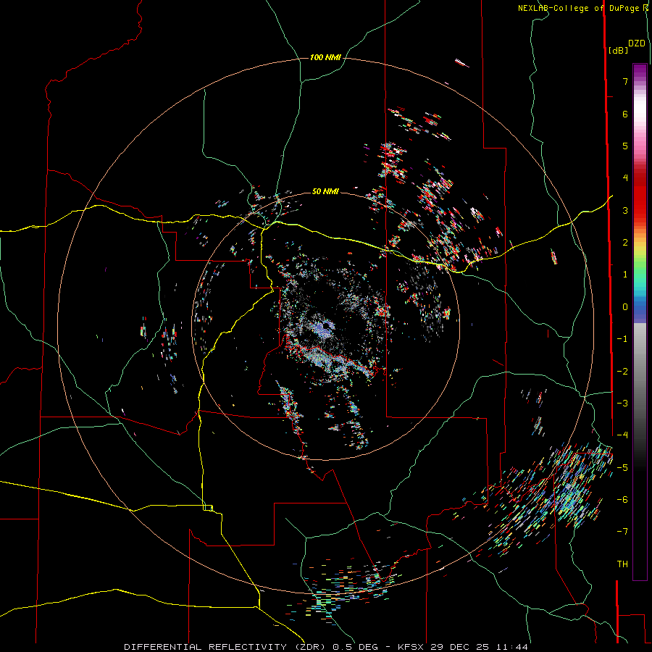Click the 50 NMI range ring label
652x652 pixels.
coord(325,191)
